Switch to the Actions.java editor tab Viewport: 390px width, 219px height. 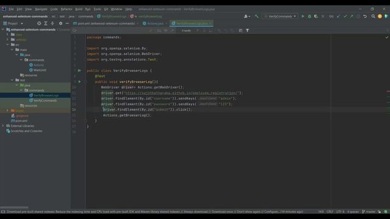click(x=155, y=23)
